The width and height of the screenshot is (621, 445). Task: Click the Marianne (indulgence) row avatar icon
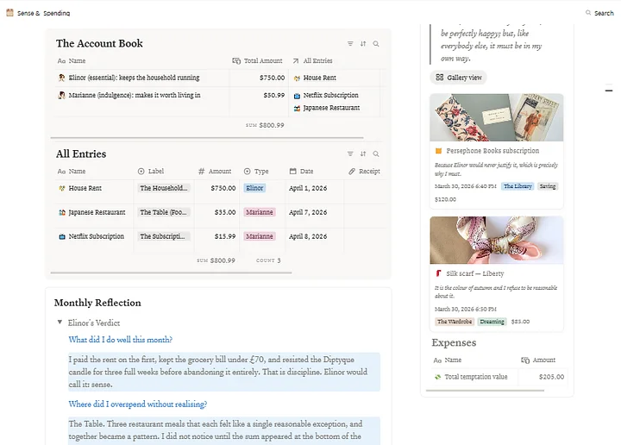click(x=61, y=95)
